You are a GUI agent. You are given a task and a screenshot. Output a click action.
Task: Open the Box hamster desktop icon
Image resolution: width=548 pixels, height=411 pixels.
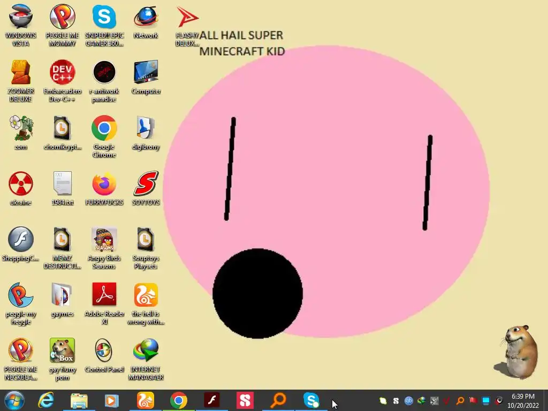click(x=62, y=359)
